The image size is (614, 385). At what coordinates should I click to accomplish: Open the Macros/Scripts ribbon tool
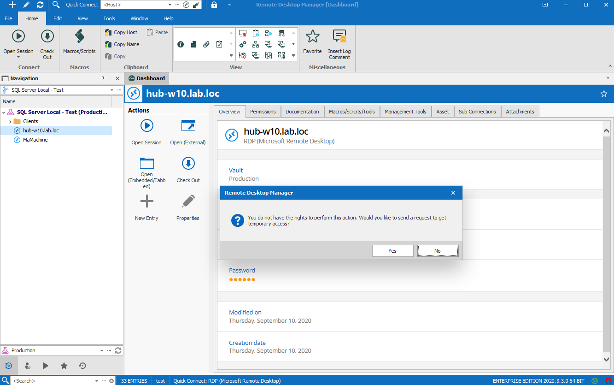click(79, 36)
